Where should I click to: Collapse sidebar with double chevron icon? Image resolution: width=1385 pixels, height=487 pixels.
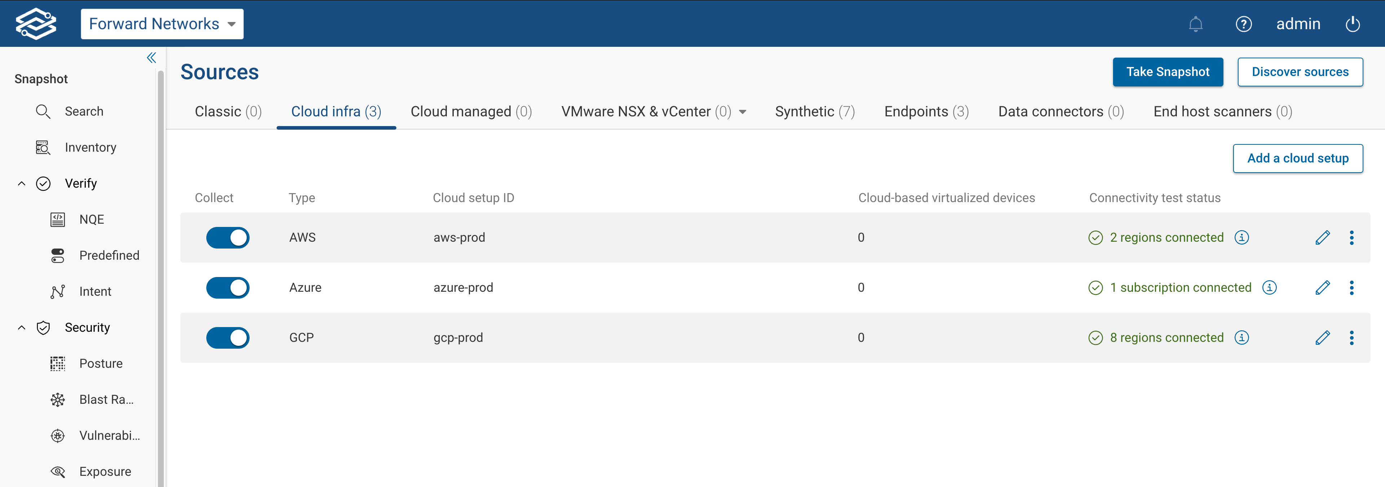tap(151, 58)
